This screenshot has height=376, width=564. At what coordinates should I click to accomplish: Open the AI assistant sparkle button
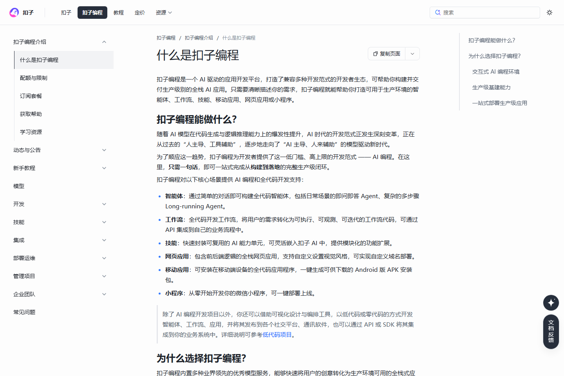point(551,303)
